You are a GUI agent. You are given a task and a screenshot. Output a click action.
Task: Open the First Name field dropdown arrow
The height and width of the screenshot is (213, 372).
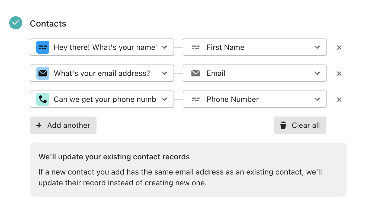tap(317, 47)
